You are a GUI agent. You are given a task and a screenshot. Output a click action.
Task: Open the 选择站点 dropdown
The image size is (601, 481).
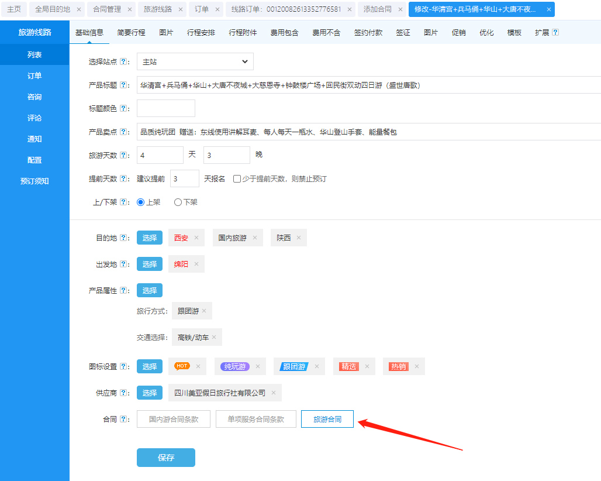click(x=195, y=61)
